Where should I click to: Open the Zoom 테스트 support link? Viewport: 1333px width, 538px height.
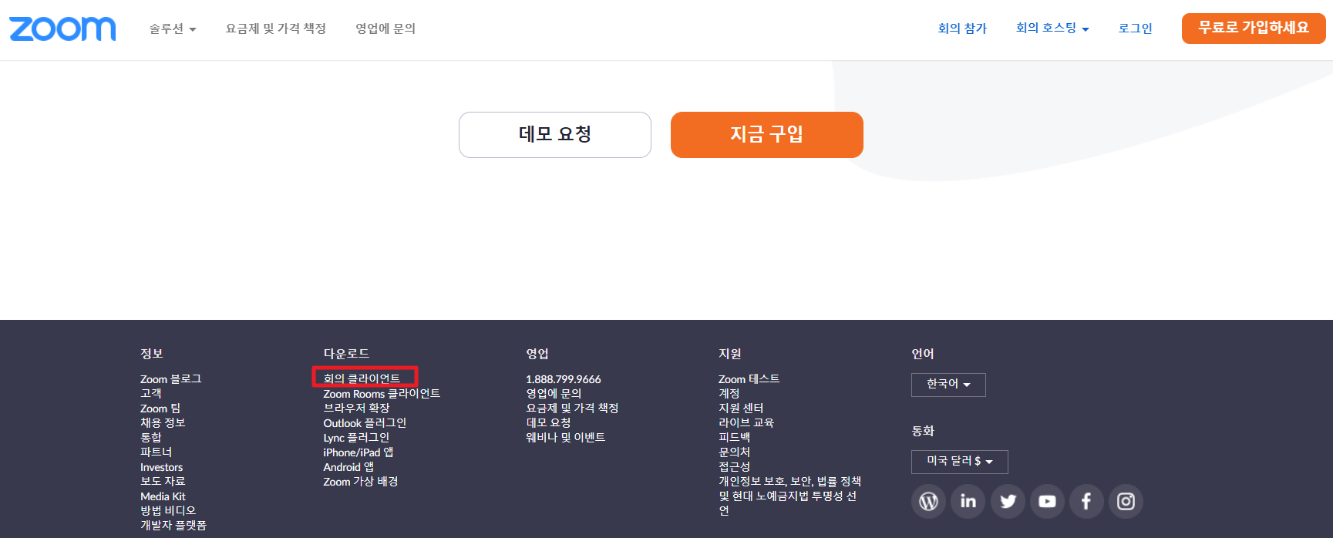tap(749, 378)
